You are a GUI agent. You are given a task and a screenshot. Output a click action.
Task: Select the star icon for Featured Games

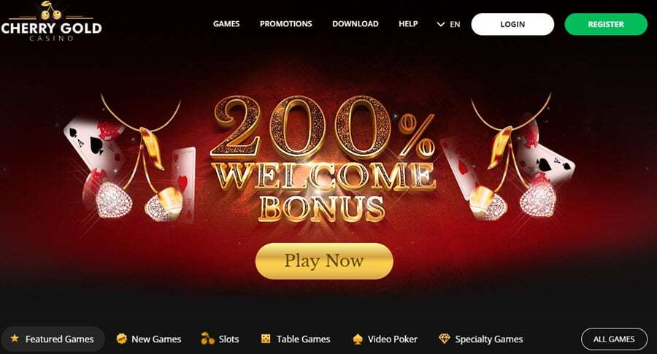pyautogui.click(x=15, y=338)
